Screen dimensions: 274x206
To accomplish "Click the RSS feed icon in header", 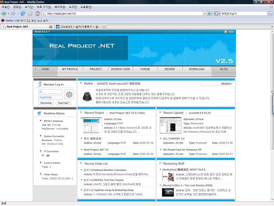I will click(229, 32).
